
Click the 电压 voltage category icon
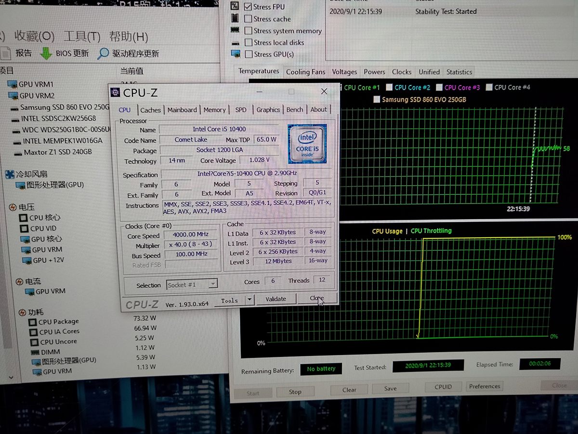click(x=13, y=207)
